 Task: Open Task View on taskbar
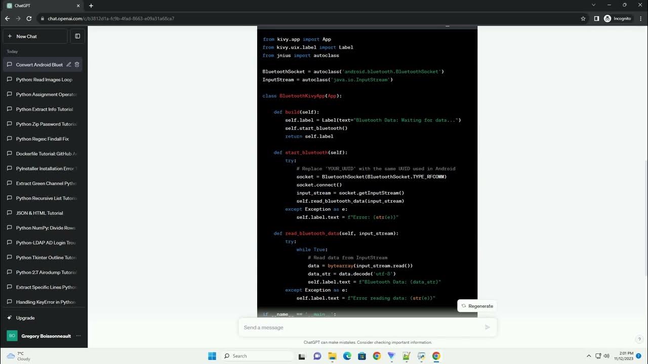click(302, 356)
